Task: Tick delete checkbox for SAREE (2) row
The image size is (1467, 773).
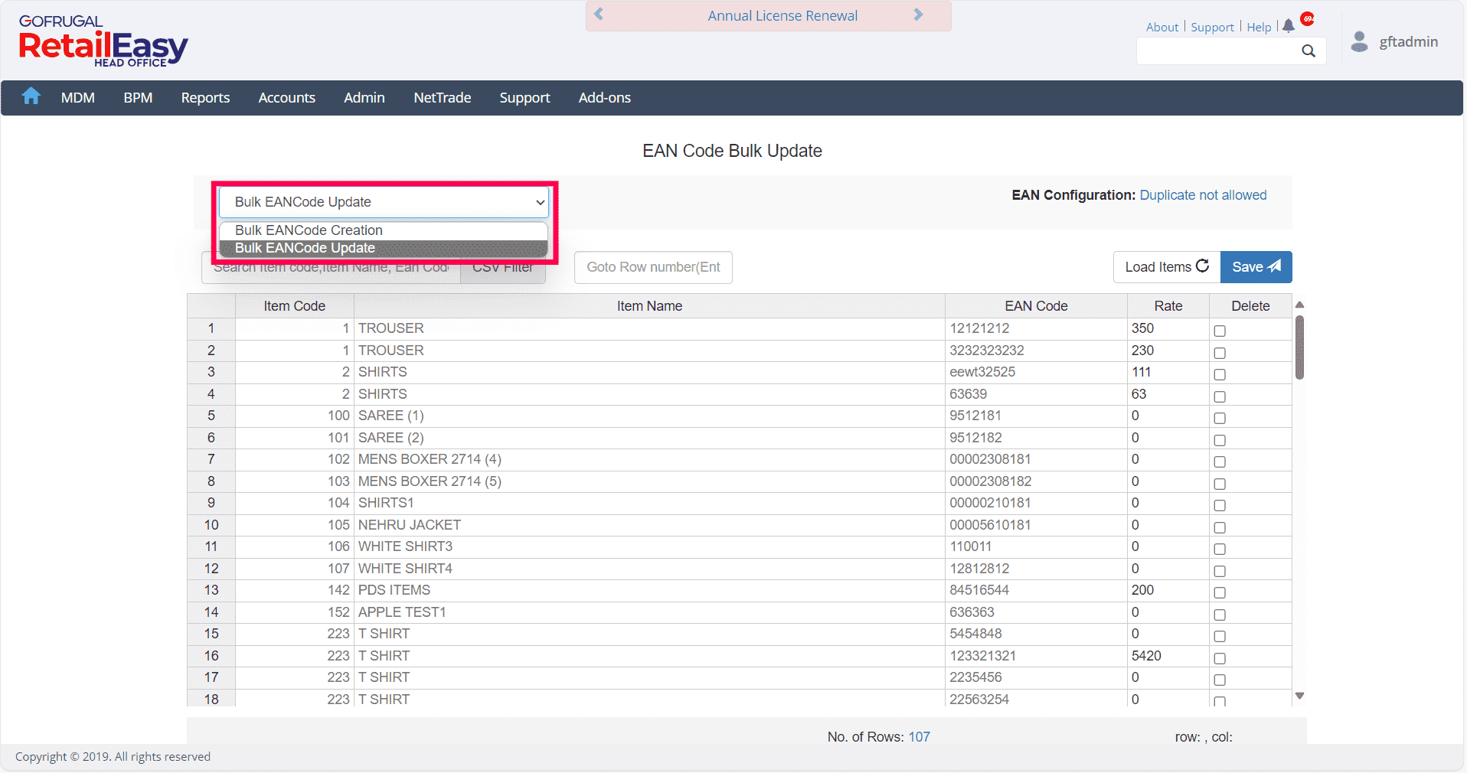Action: tap(1220, 440)
